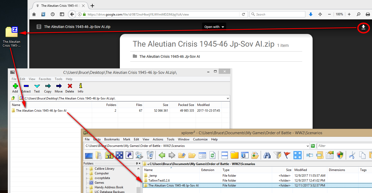Image resolution: width=372 pixels, height=193 pixels.
Task: Sort 7-Zip list by Name column
Action: coord(51,105)
